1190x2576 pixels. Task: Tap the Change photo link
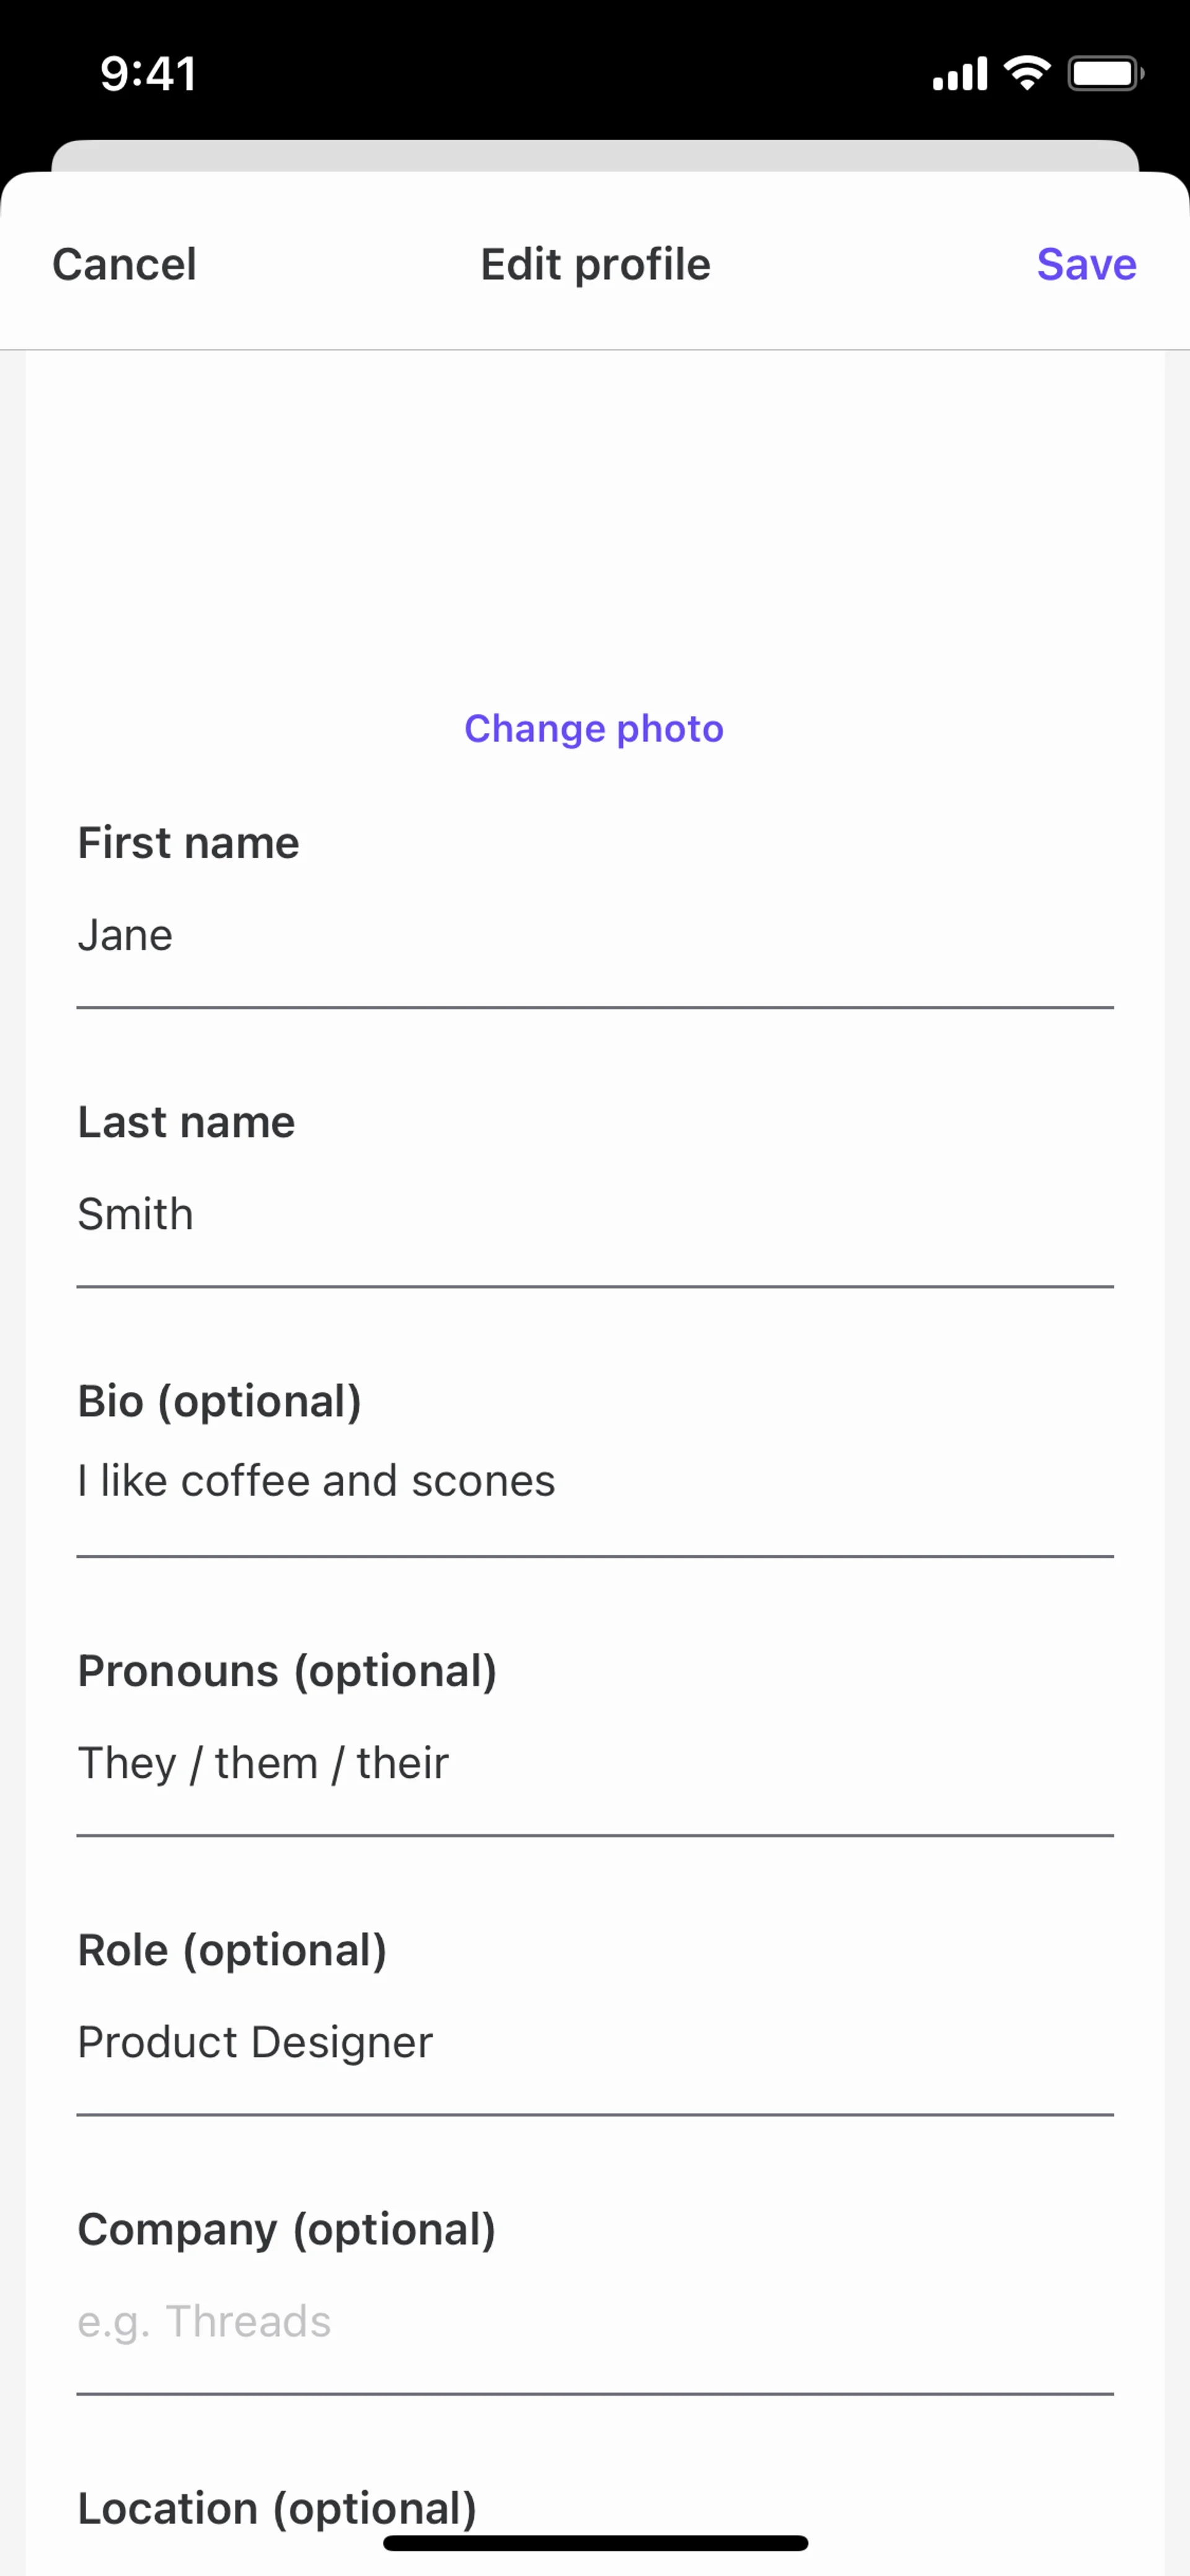coord(594,729)
